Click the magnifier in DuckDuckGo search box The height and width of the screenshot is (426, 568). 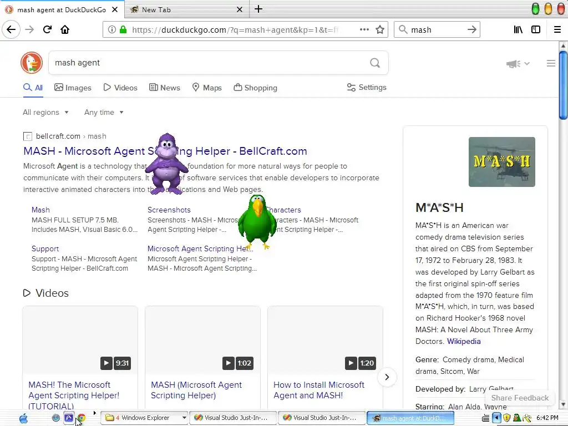[375, 63]
